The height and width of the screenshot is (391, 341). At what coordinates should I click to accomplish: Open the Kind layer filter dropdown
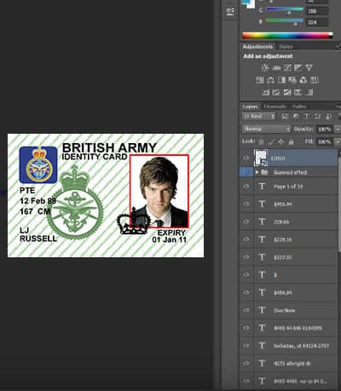pos(259,116)
